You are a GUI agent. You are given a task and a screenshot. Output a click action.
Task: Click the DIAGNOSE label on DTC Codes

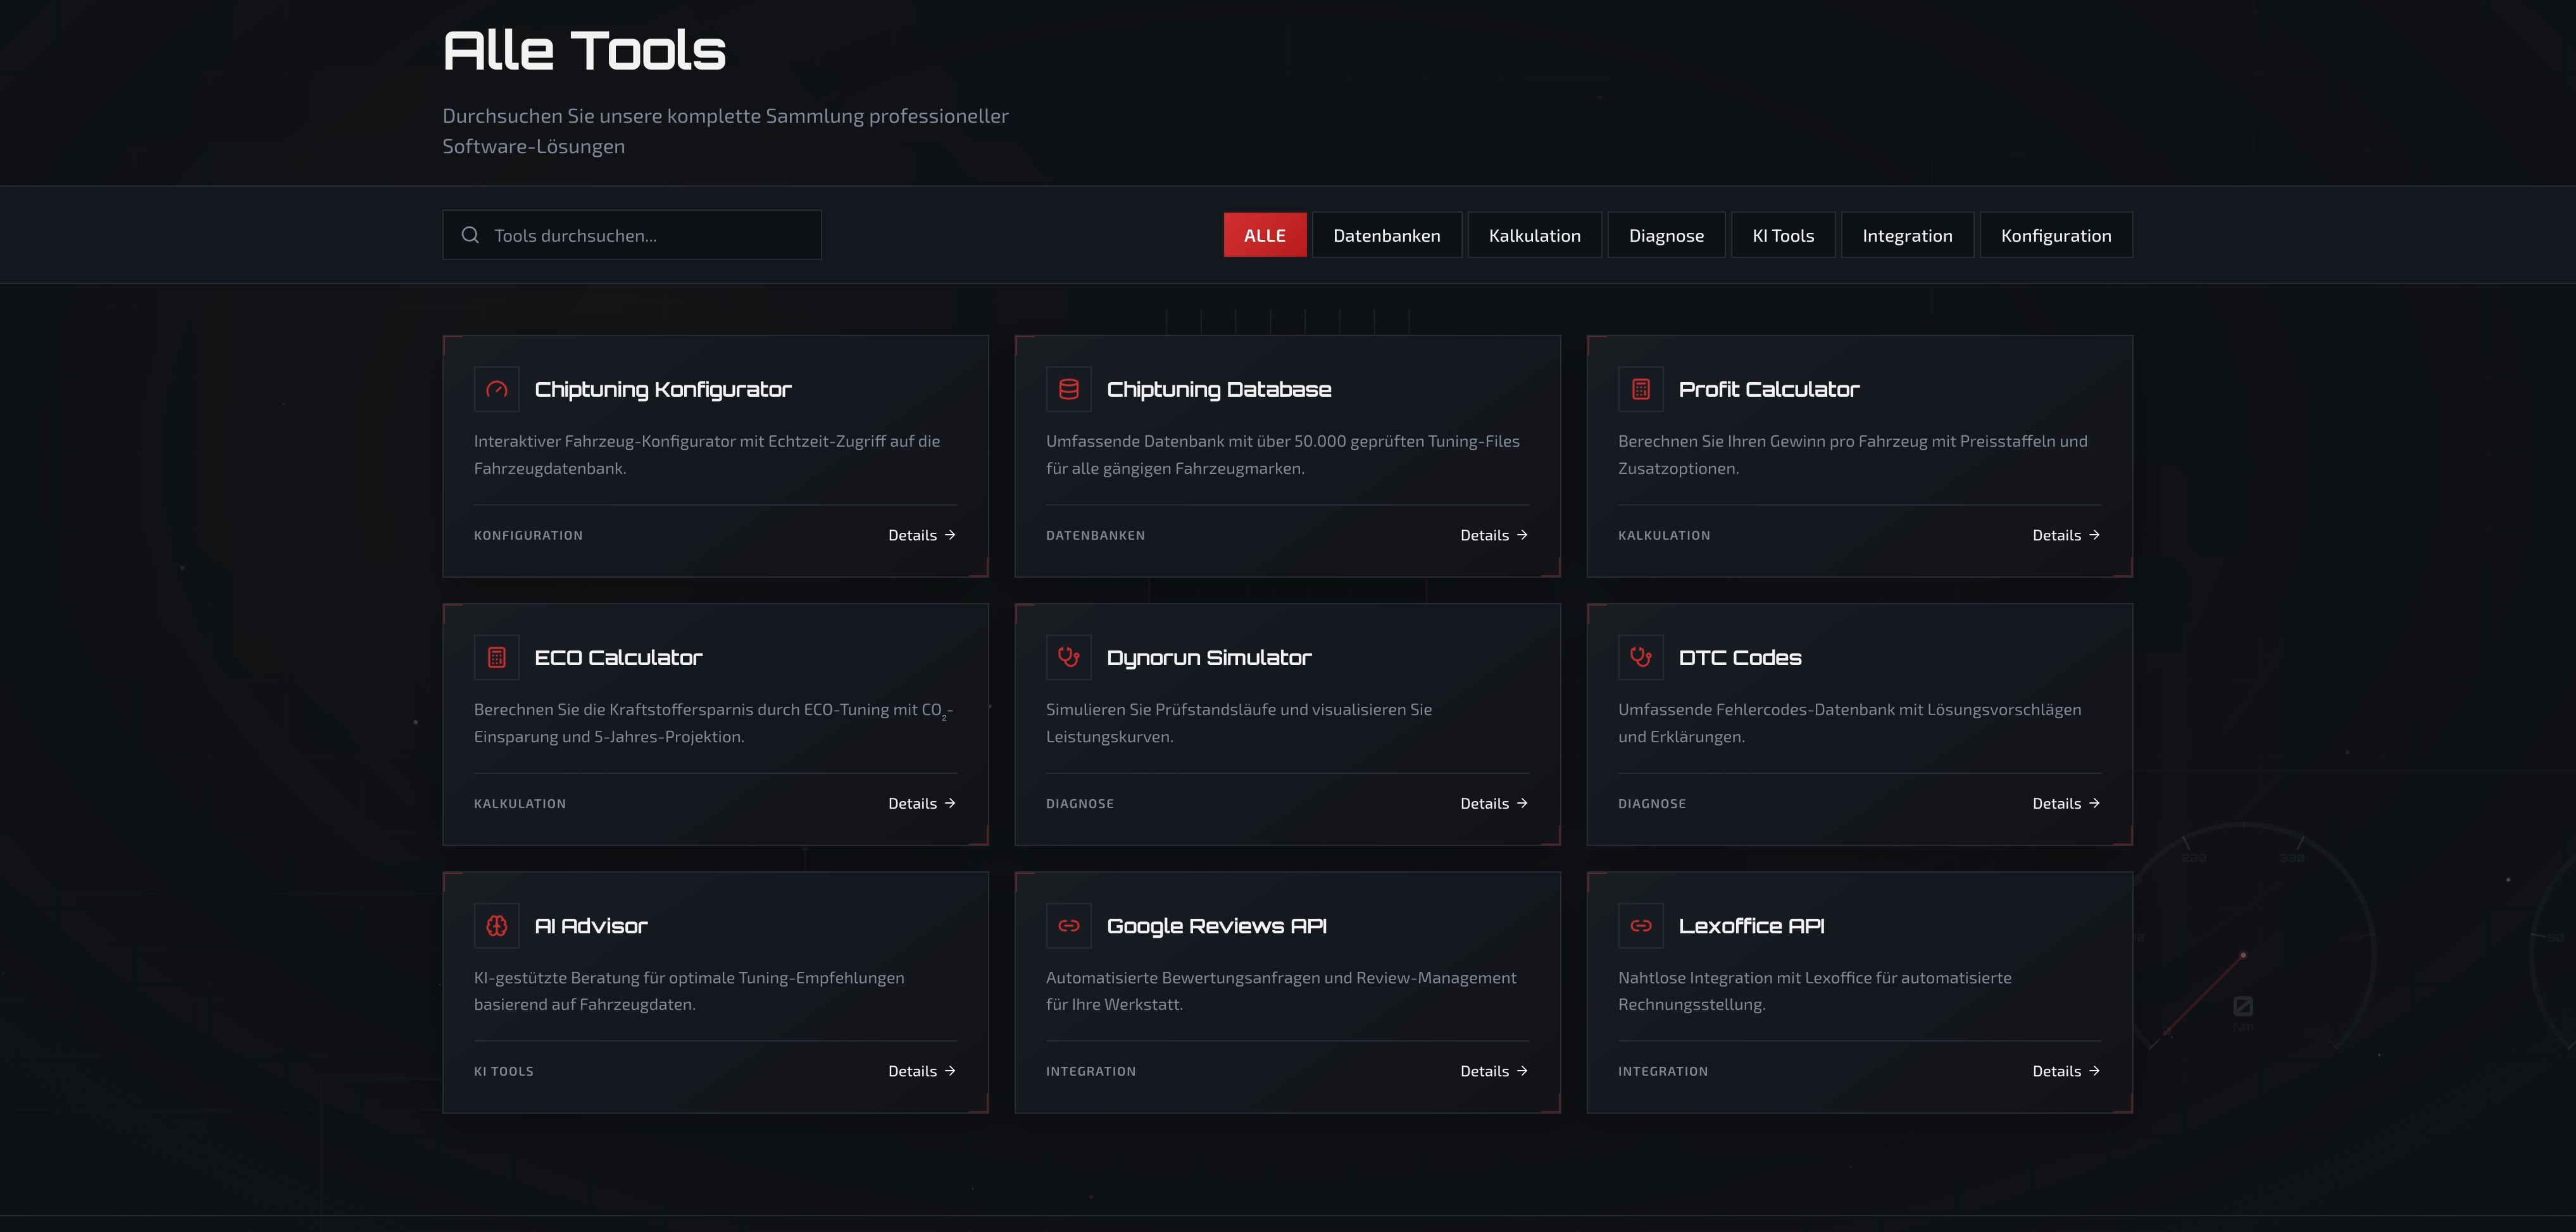pos(1652,803)
